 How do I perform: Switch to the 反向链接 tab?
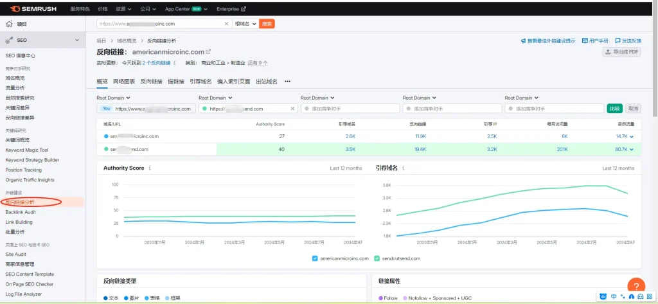[x=151, y=82]
